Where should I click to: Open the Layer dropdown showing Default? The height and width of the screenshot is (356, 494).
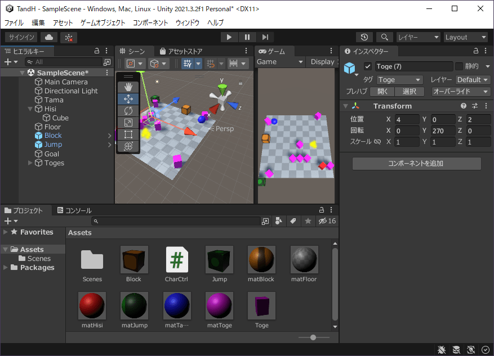[473, 80]
